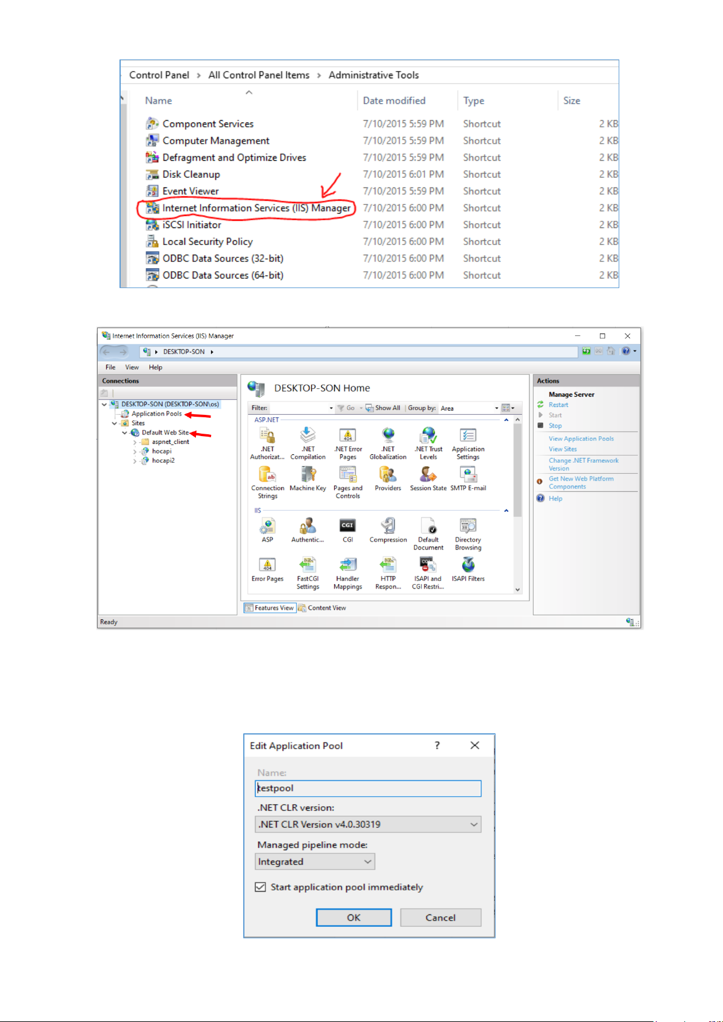723x1022 pixels.
Task: Uncheck Start application pool immediately
Action: coord(261,887)
